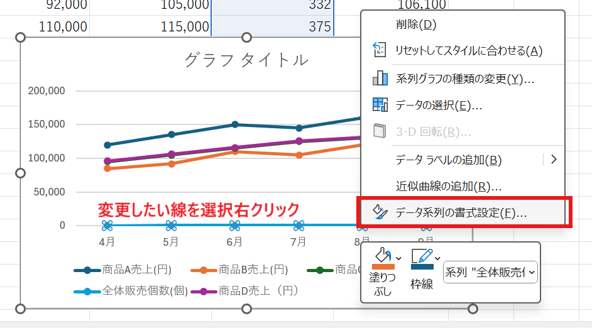Screen dimensions: 592x328
Task: Choose 削除(D) from the context menu
Action: (x=415, y=25)
